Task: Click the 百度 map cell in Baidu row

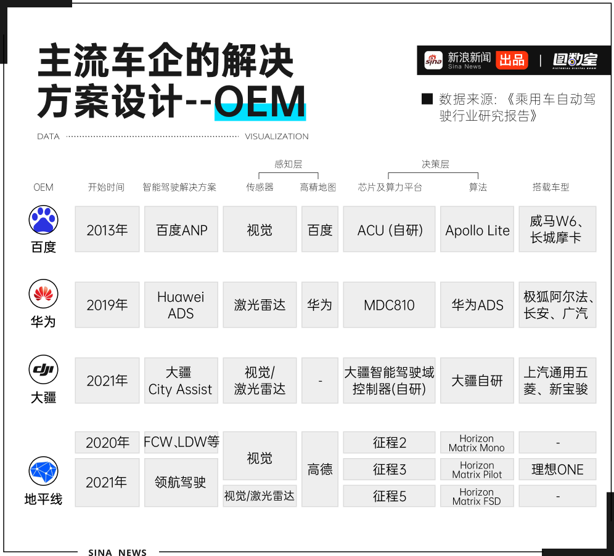Action: [x=320, y=229]
